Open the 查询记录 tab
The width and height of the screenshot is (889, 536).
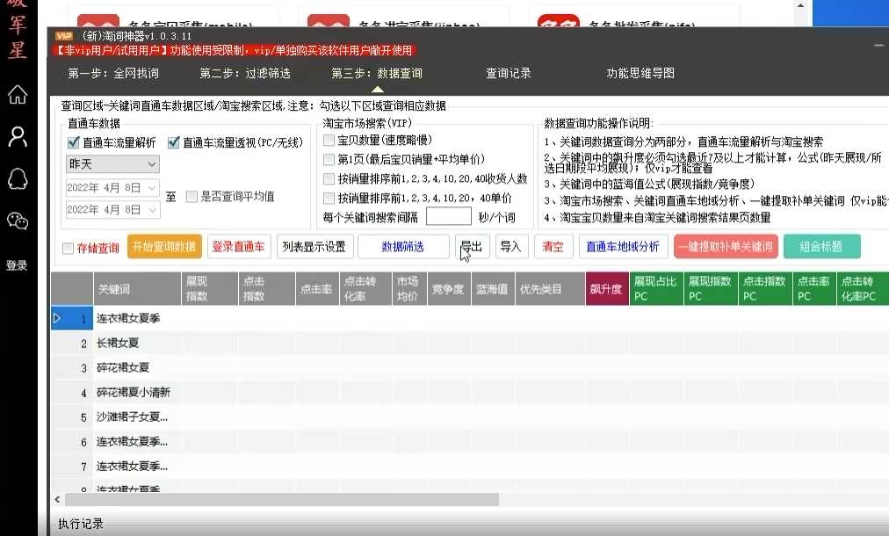(x=509, y=74)
